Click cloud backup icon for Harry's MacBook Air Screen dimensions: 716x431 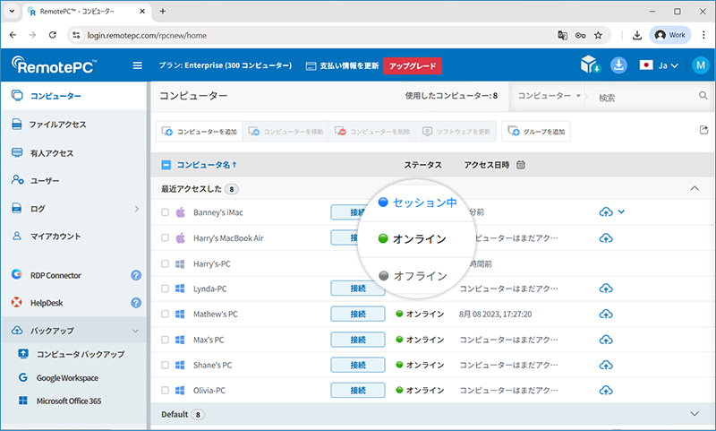(606, 238)
